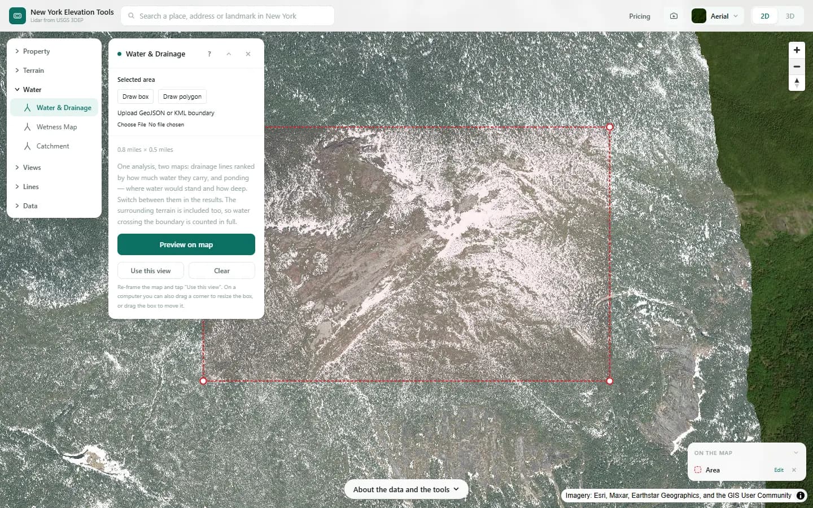813x508 pixels.
Task: Click the dashed Area shape icon in legend
Action: 698,470
